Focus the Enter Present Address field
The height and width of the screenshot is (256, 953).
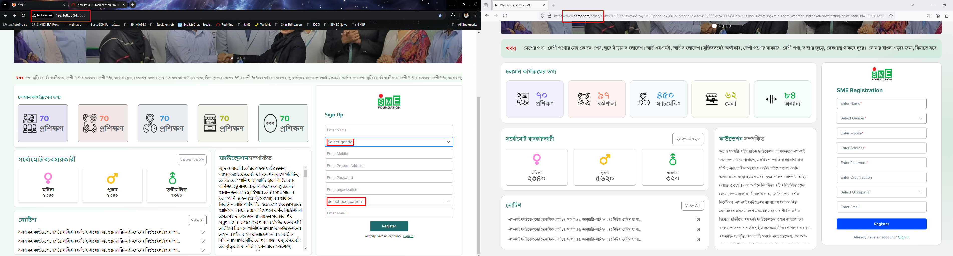(x=389, y=165)
